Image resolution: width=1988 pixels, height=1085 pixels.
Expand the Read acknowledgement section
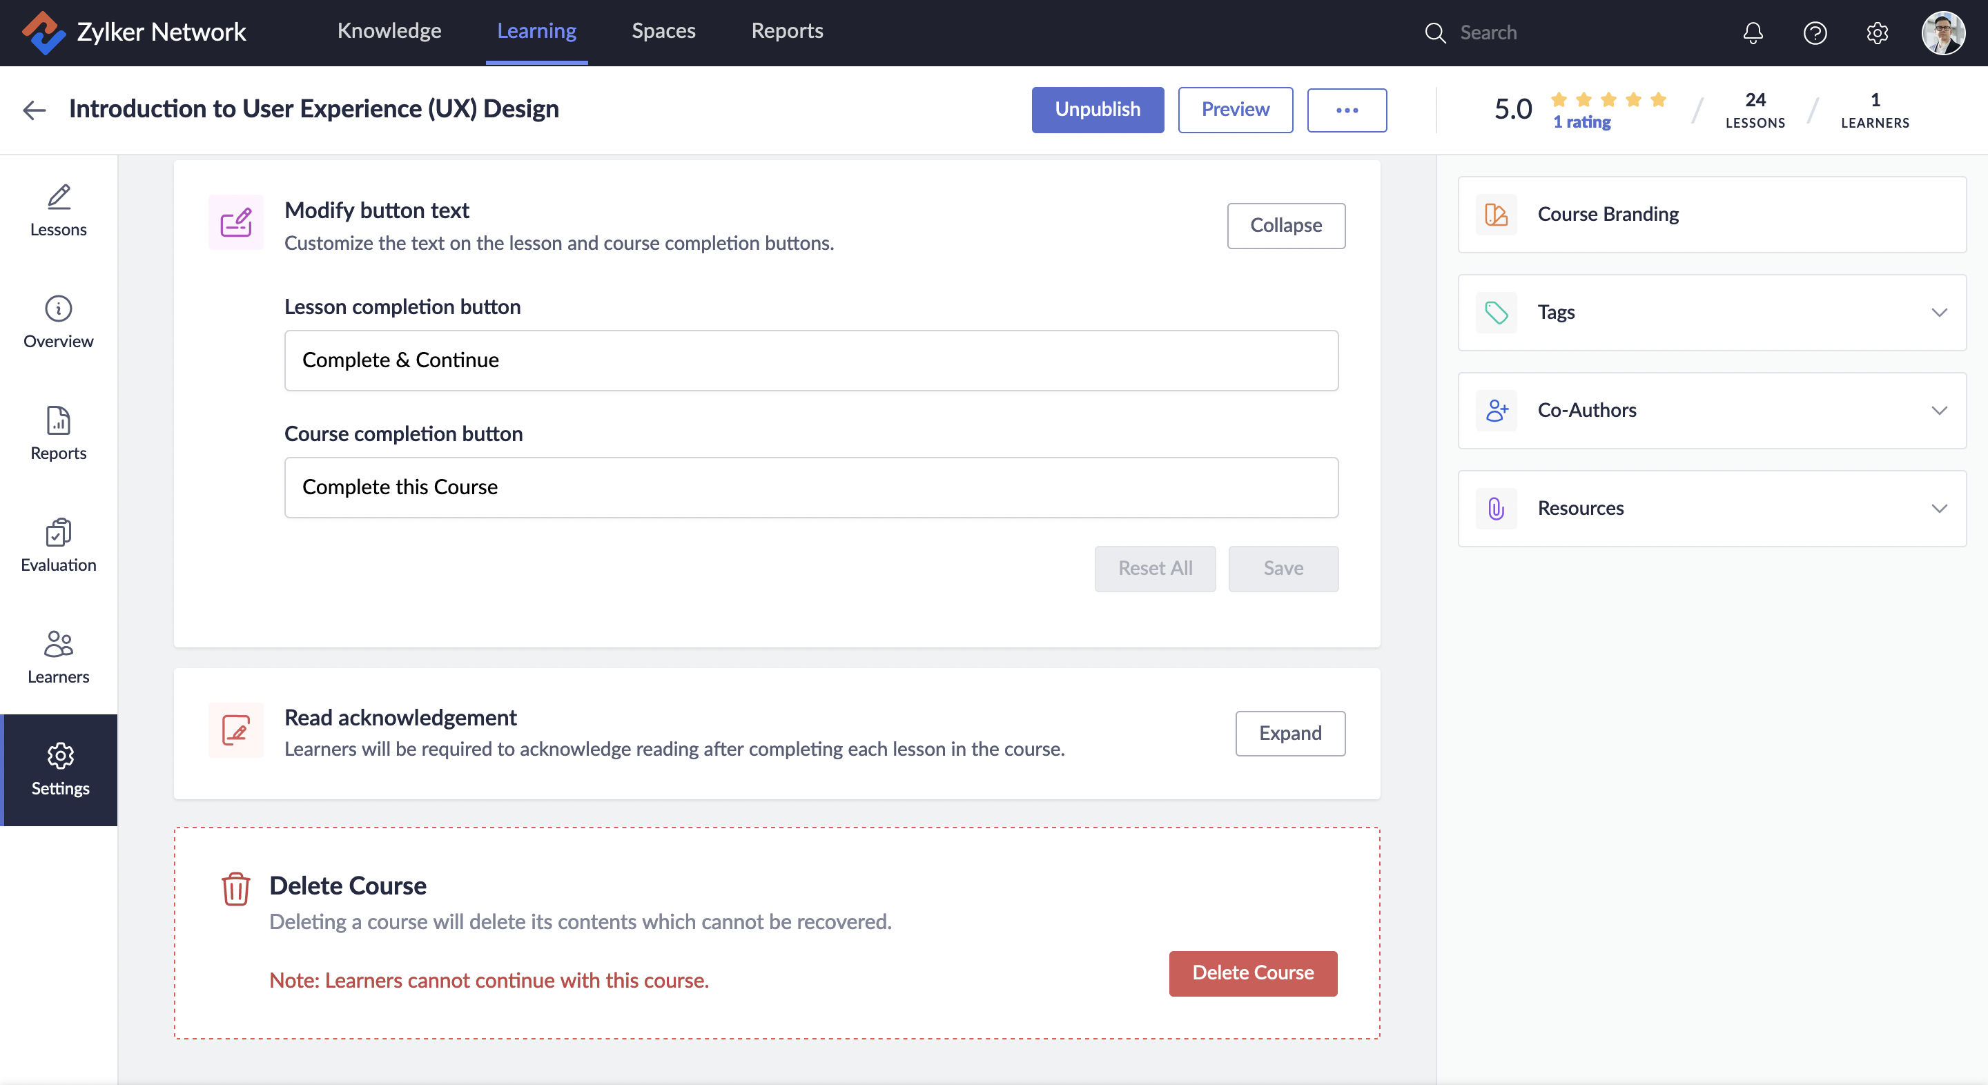[x=1289, y=733]
